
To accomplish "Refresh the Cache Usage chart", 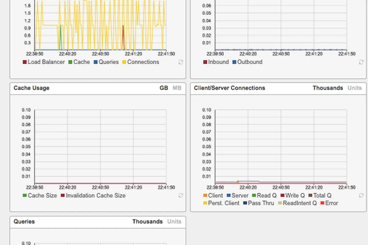I will [x=181, y=195].
